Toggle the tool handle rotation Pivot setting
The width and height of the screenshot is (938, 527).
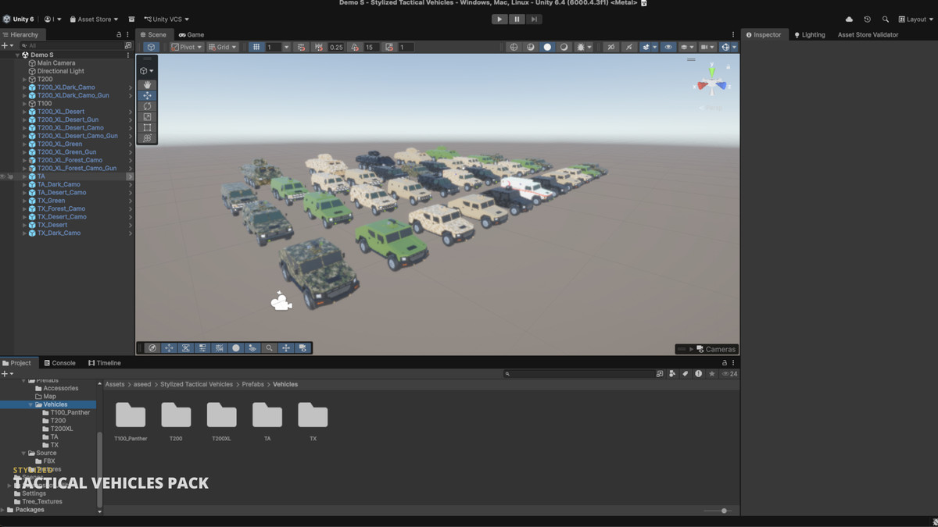click(x=187, y=47)
